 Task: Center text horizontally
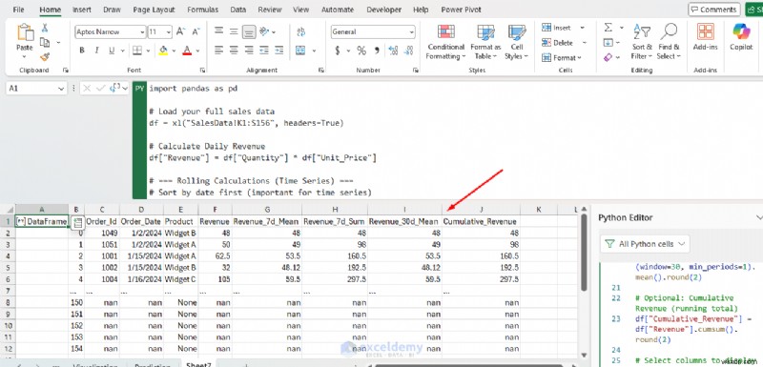(234, 51)
